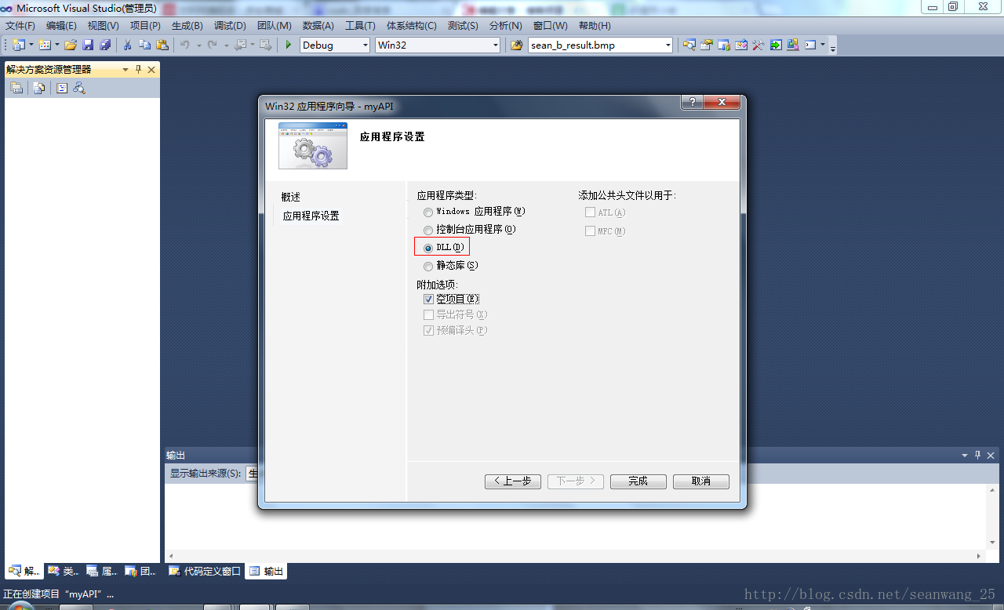Select 概述 in wizard sidebar

291,197
